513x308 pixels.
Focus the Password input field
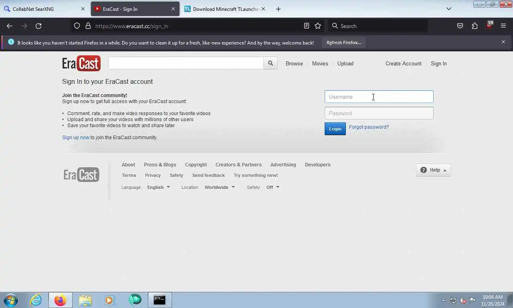pyautogui.click(x=379, y=113)
